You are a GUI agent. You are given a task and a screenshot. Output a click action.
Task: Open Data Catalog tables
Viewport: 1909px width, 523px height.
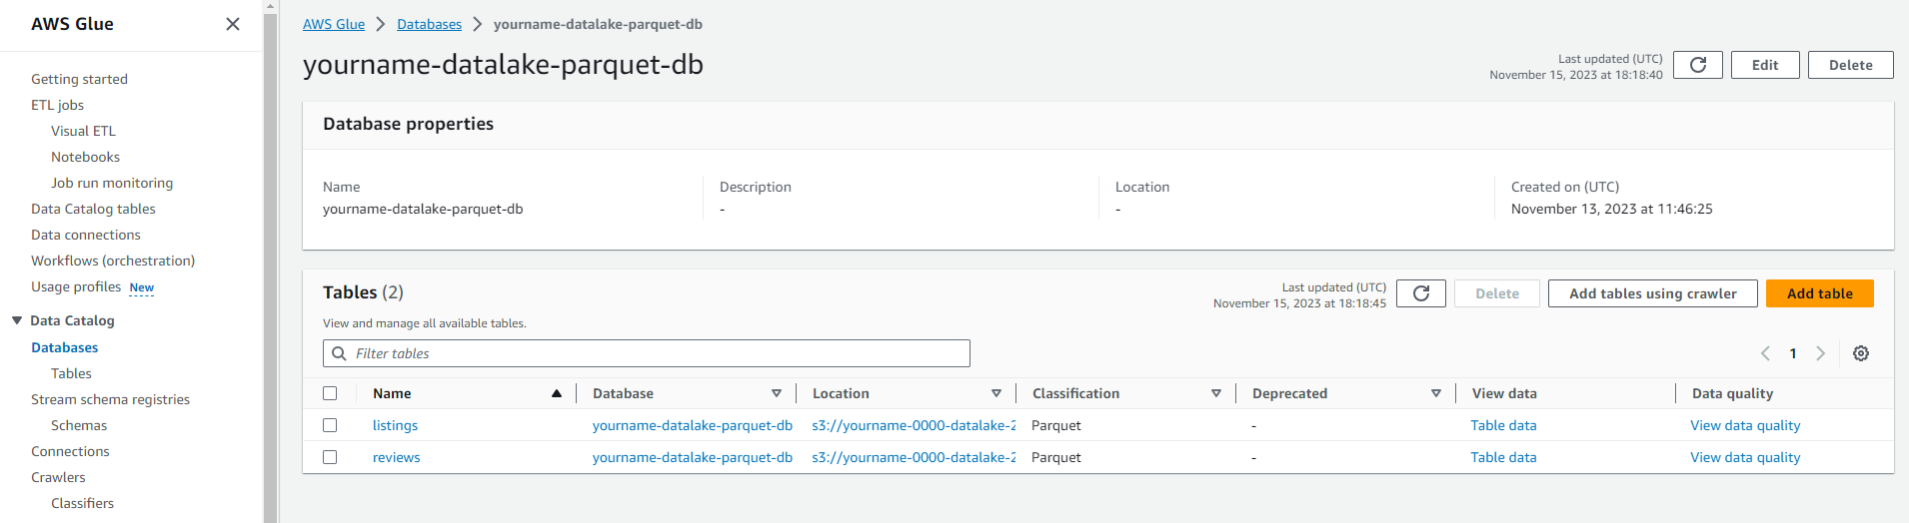(x=93, y=209)
